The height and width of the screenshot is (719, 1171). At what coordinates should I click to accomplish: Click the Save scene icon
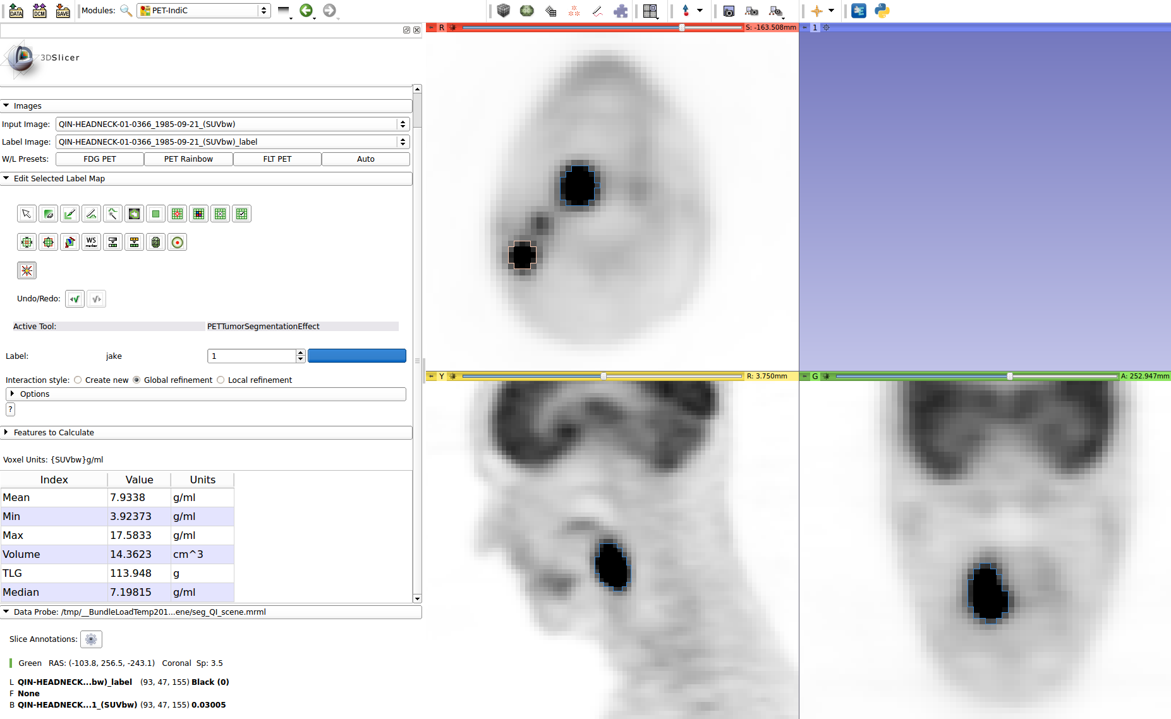tap(63, 11)
